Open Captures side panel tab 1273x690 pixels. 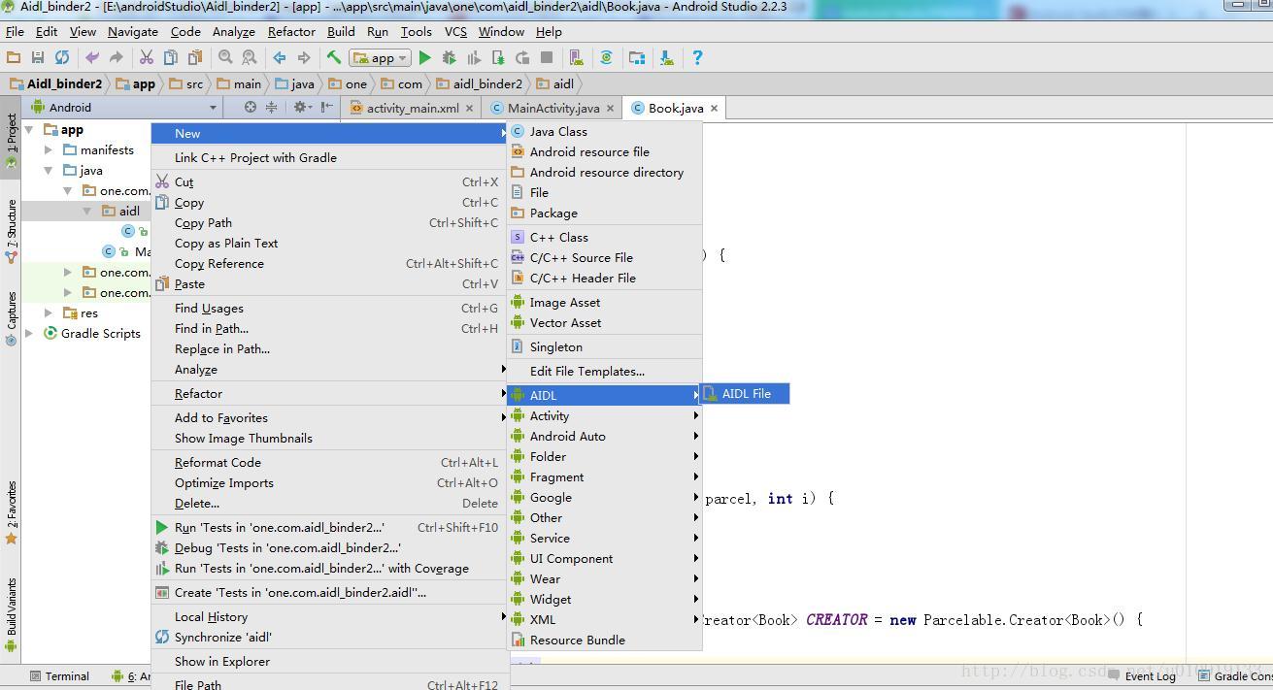pos(11,319)
